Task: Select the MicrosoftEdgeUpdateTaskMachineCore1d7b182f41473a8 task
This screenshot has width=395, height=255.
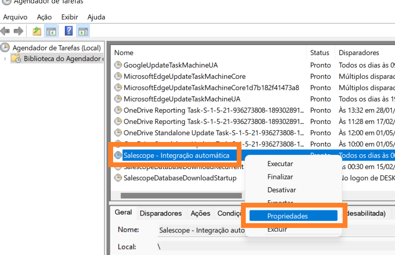Action: [x=212, y=87]
